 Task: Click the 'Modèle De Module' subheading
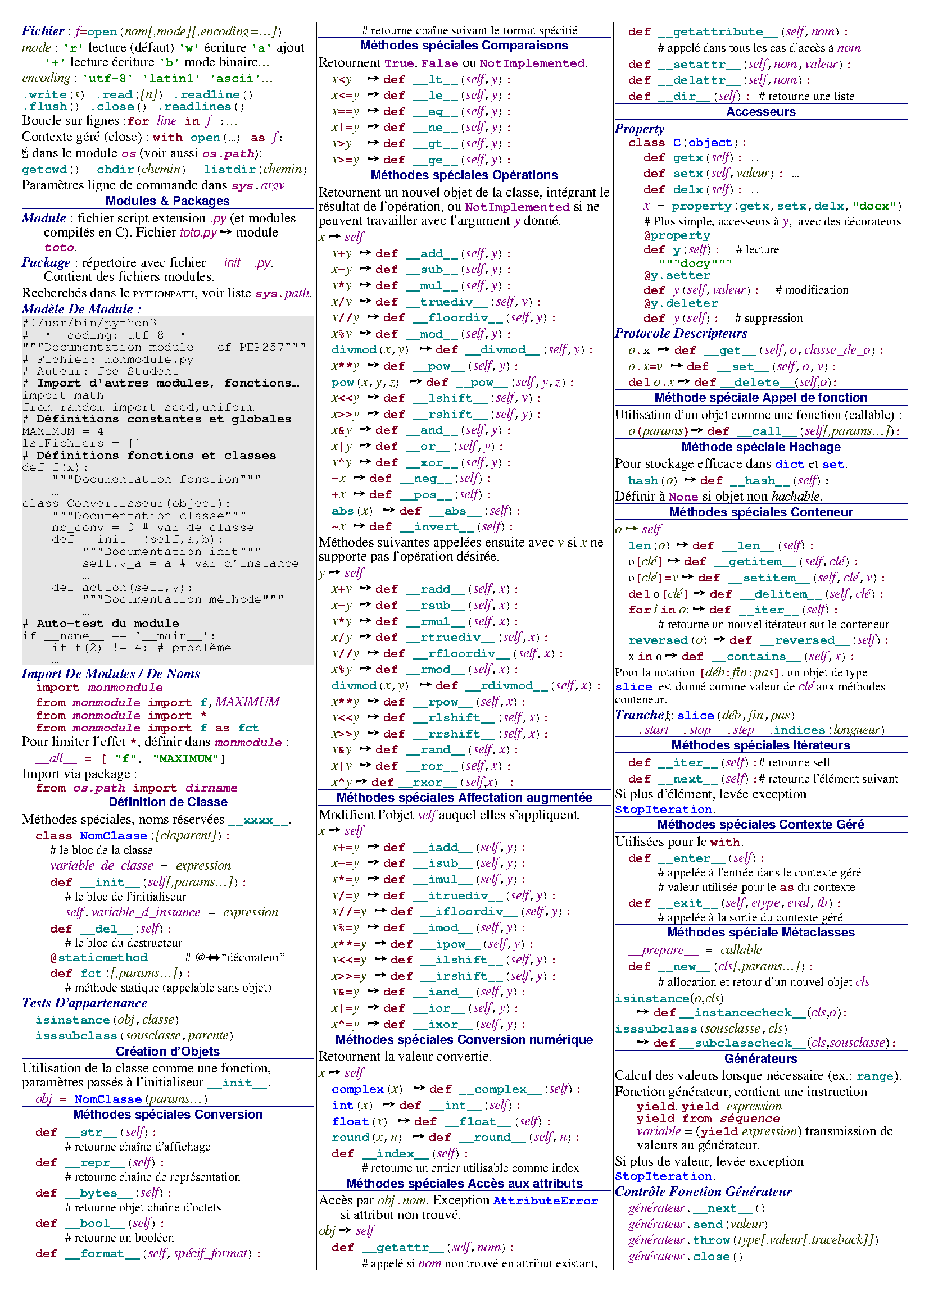pos(81,309)
